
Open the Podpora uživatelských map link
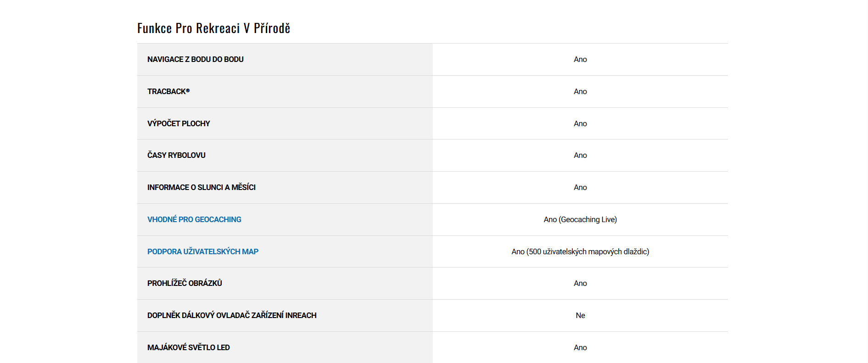pyautogui.click(x=202, y=251)
